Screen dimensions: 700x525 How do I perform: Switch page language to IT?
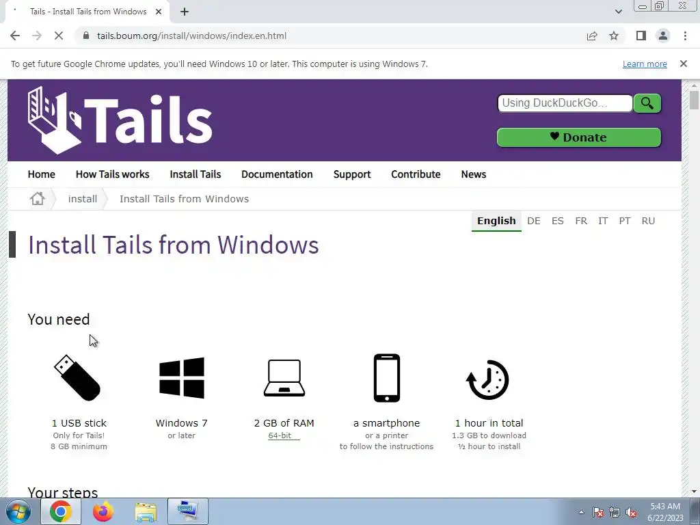(x=603, y=221)
